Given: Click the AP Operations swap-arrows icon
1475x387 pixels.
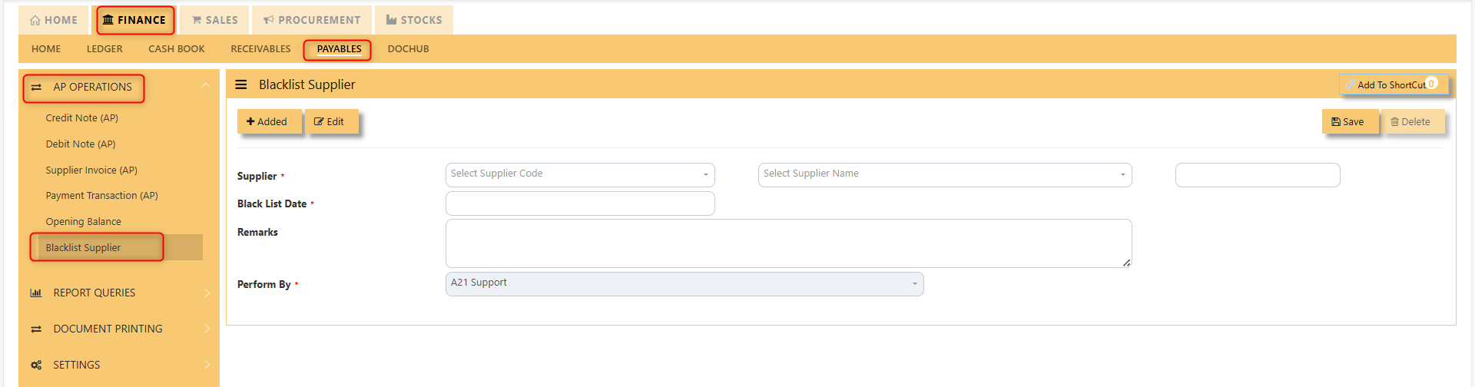Looking at the screenshot, I should (36, 88).
